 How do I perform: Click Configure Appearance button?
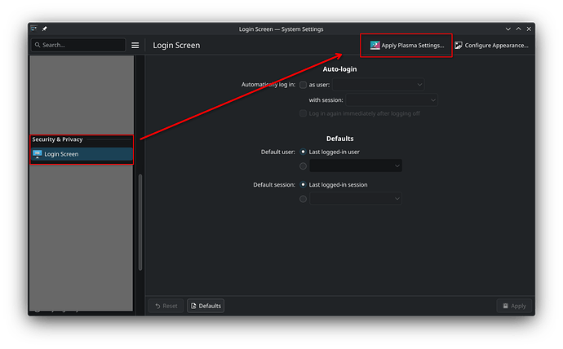(x=491, y=45)
